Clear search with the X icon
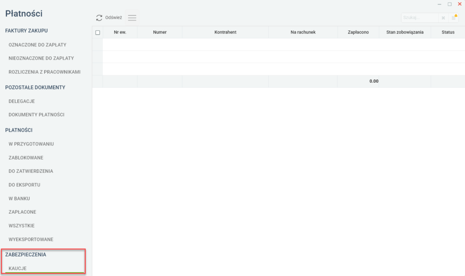465x276 pixels. pos(443,18)
